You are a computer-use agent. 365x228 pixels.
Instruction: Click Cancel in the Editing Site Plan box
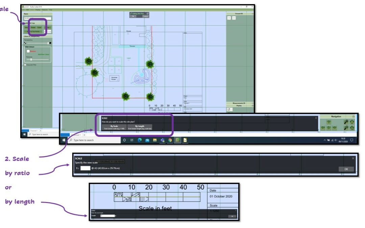(x=145, y=17)
